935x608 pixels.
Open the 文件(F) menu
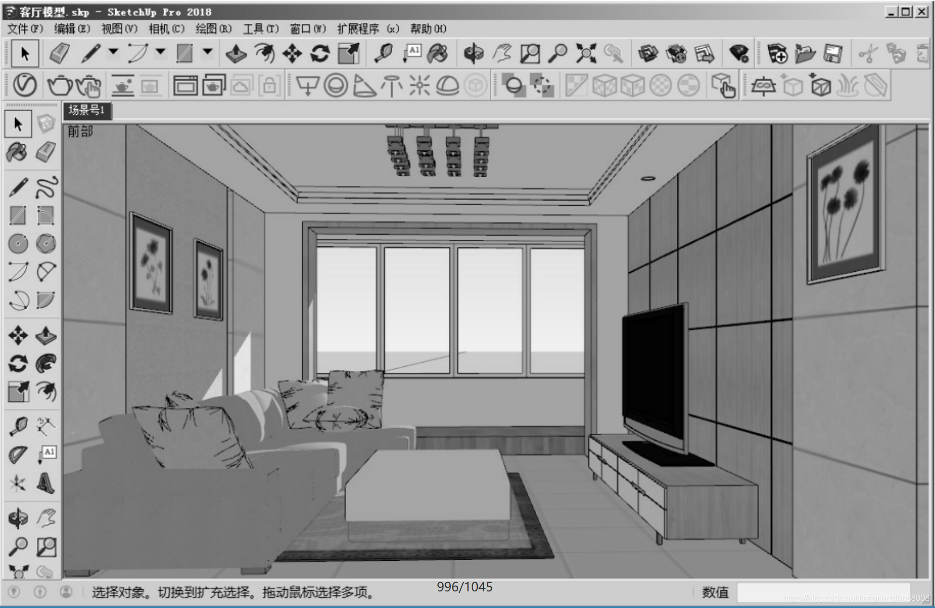click(25, 29)
